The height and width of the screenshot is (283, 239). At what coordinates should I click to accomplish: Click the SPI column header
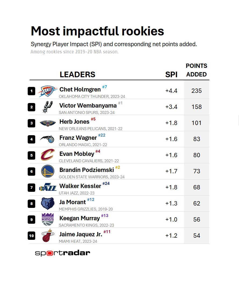pyautogui.click(x=171, y=75)
